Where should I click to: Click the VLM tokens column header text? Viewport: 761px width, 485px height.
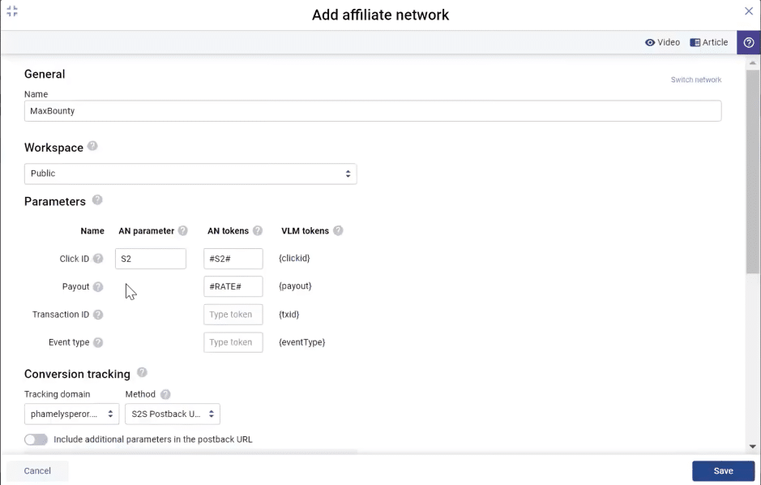[306, 231]
